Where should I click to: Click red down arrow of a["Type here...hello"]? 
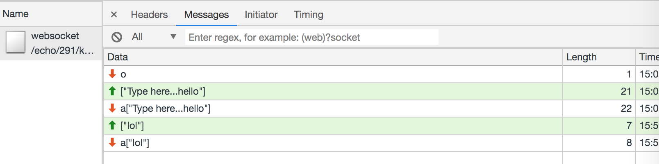[x=112, y=108]
